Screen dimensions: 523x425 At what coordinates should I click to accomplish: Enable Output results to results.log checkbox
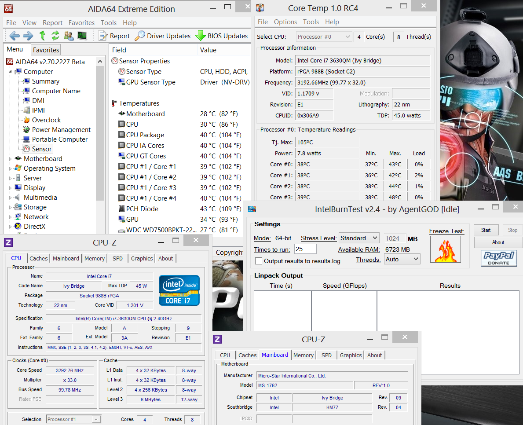(259, 261)
